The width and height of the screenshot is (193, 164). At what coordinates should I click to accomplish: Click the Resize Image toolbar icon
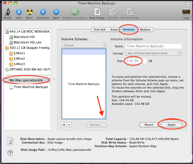click(130, 12)
